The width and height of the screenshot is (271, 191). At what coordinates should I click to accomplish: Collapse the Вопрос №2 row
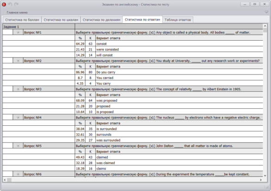(18, 61)
